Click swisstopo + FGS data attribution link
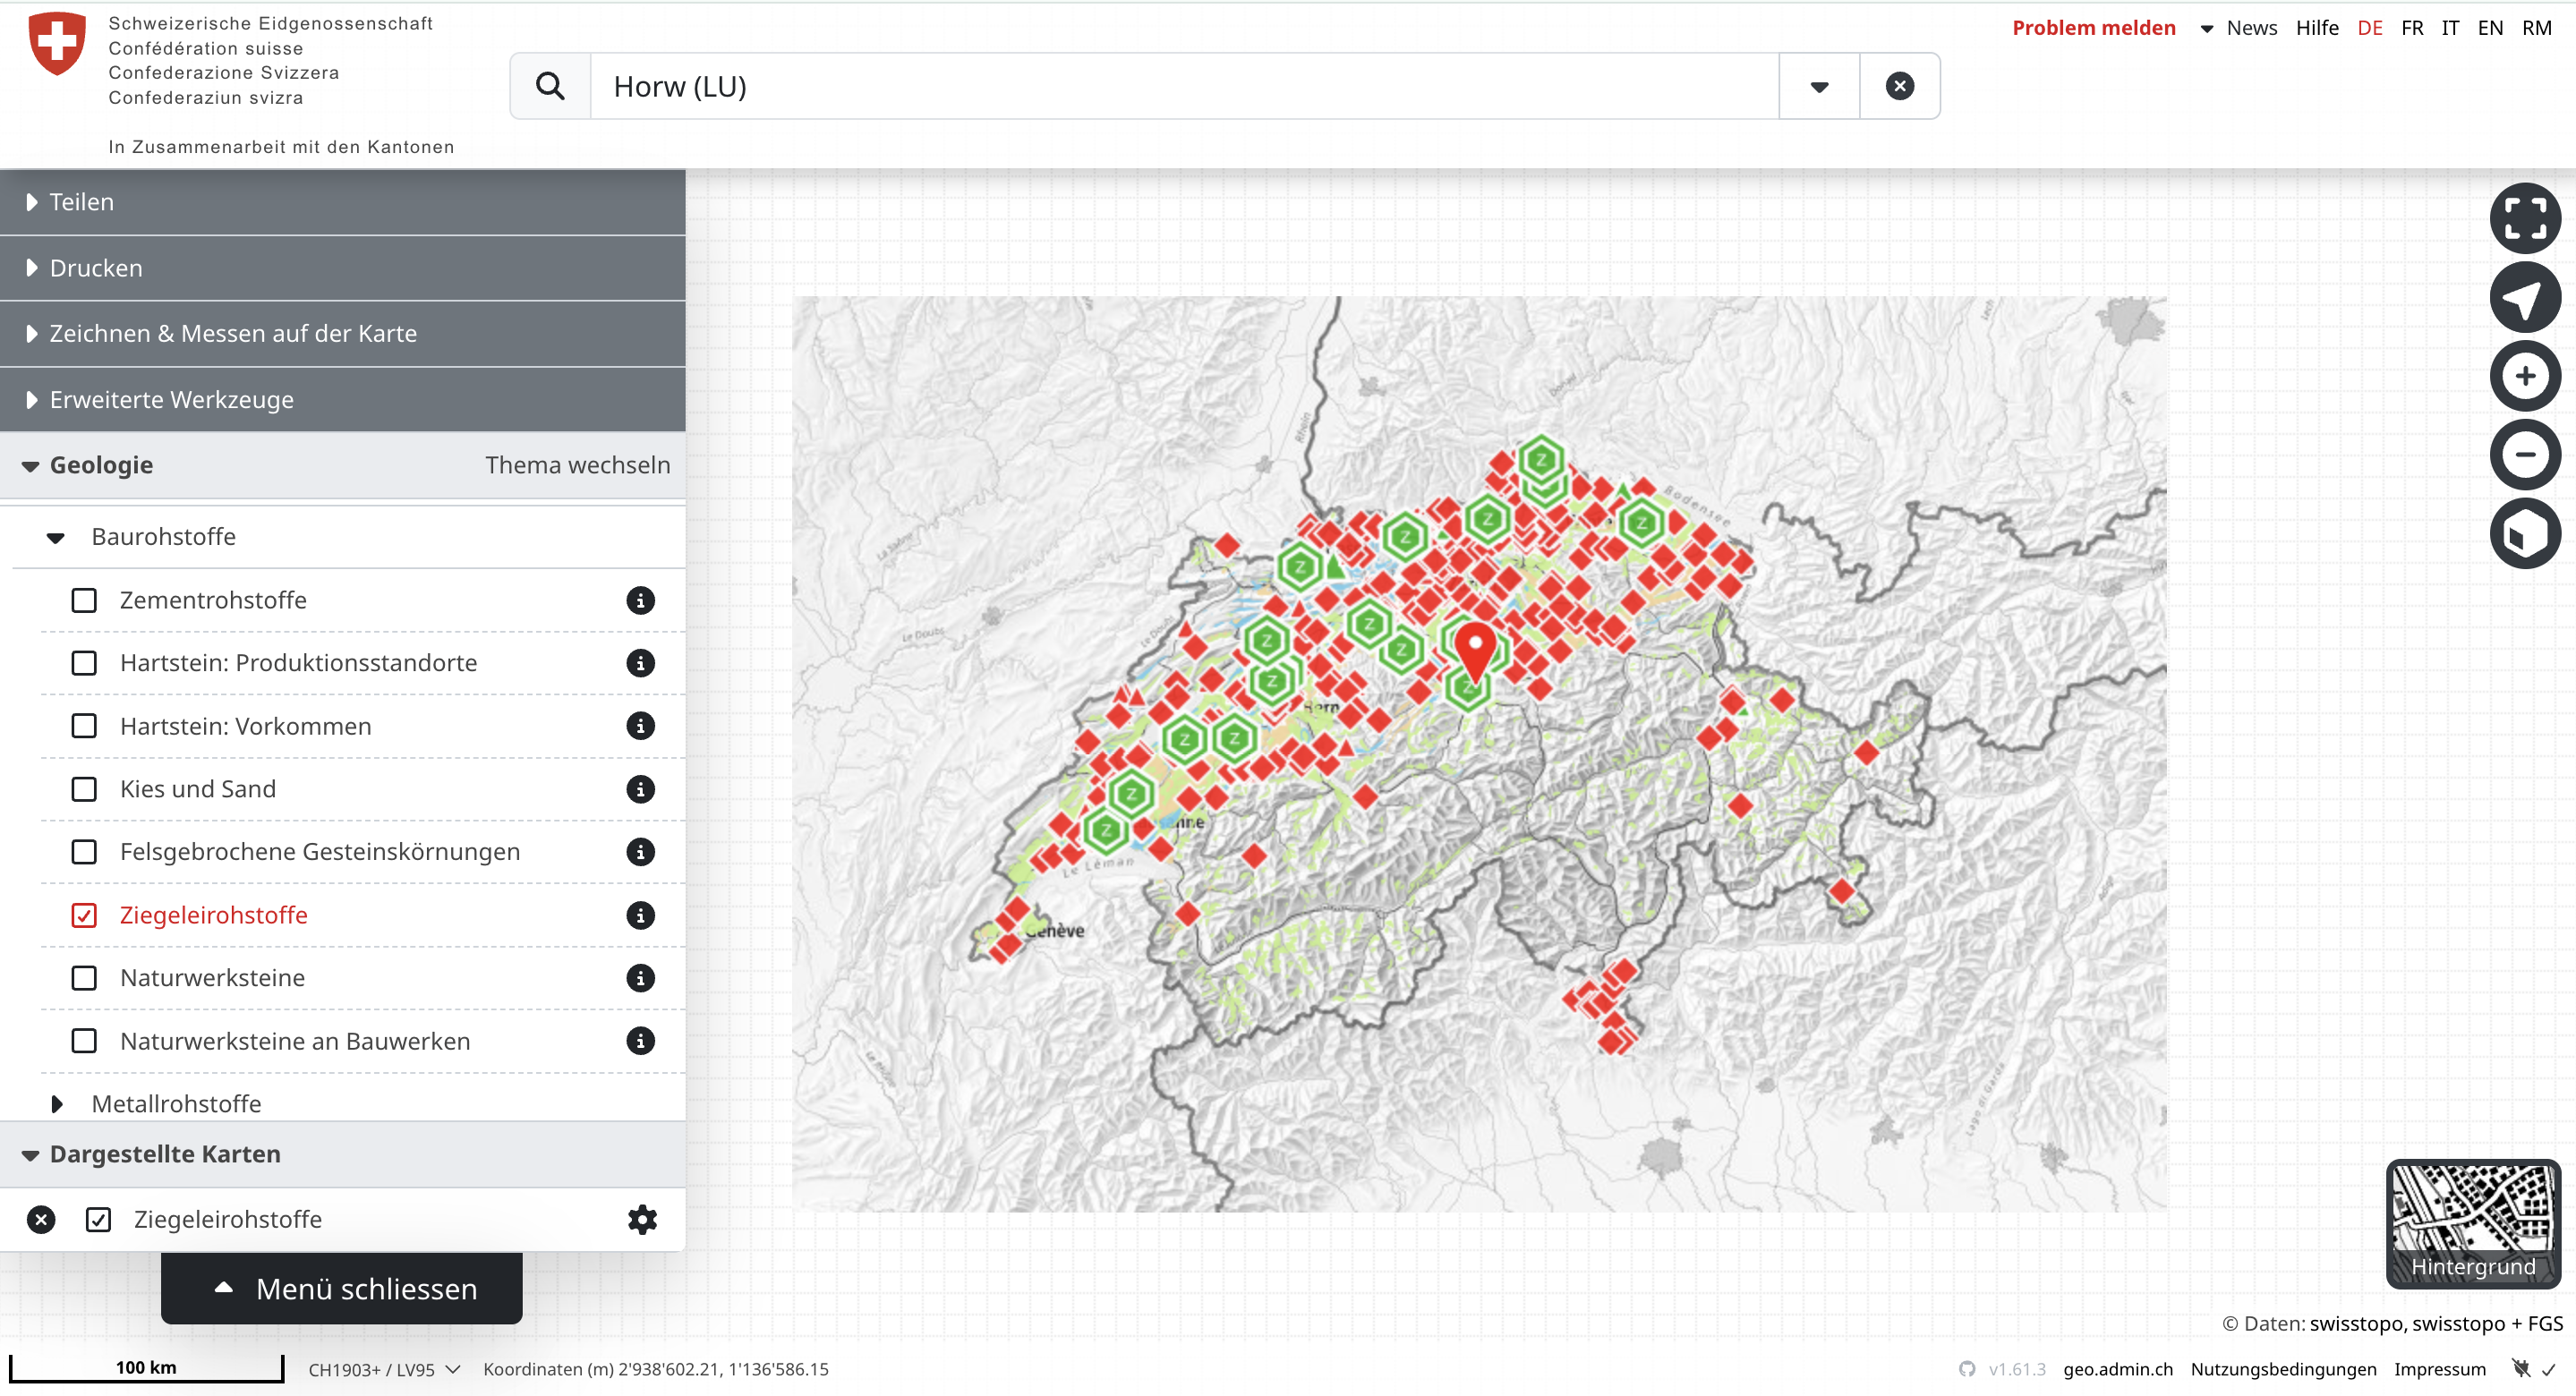Image resolution: width=2576 pixels, height=1396 pixels. (2487, 1323)
